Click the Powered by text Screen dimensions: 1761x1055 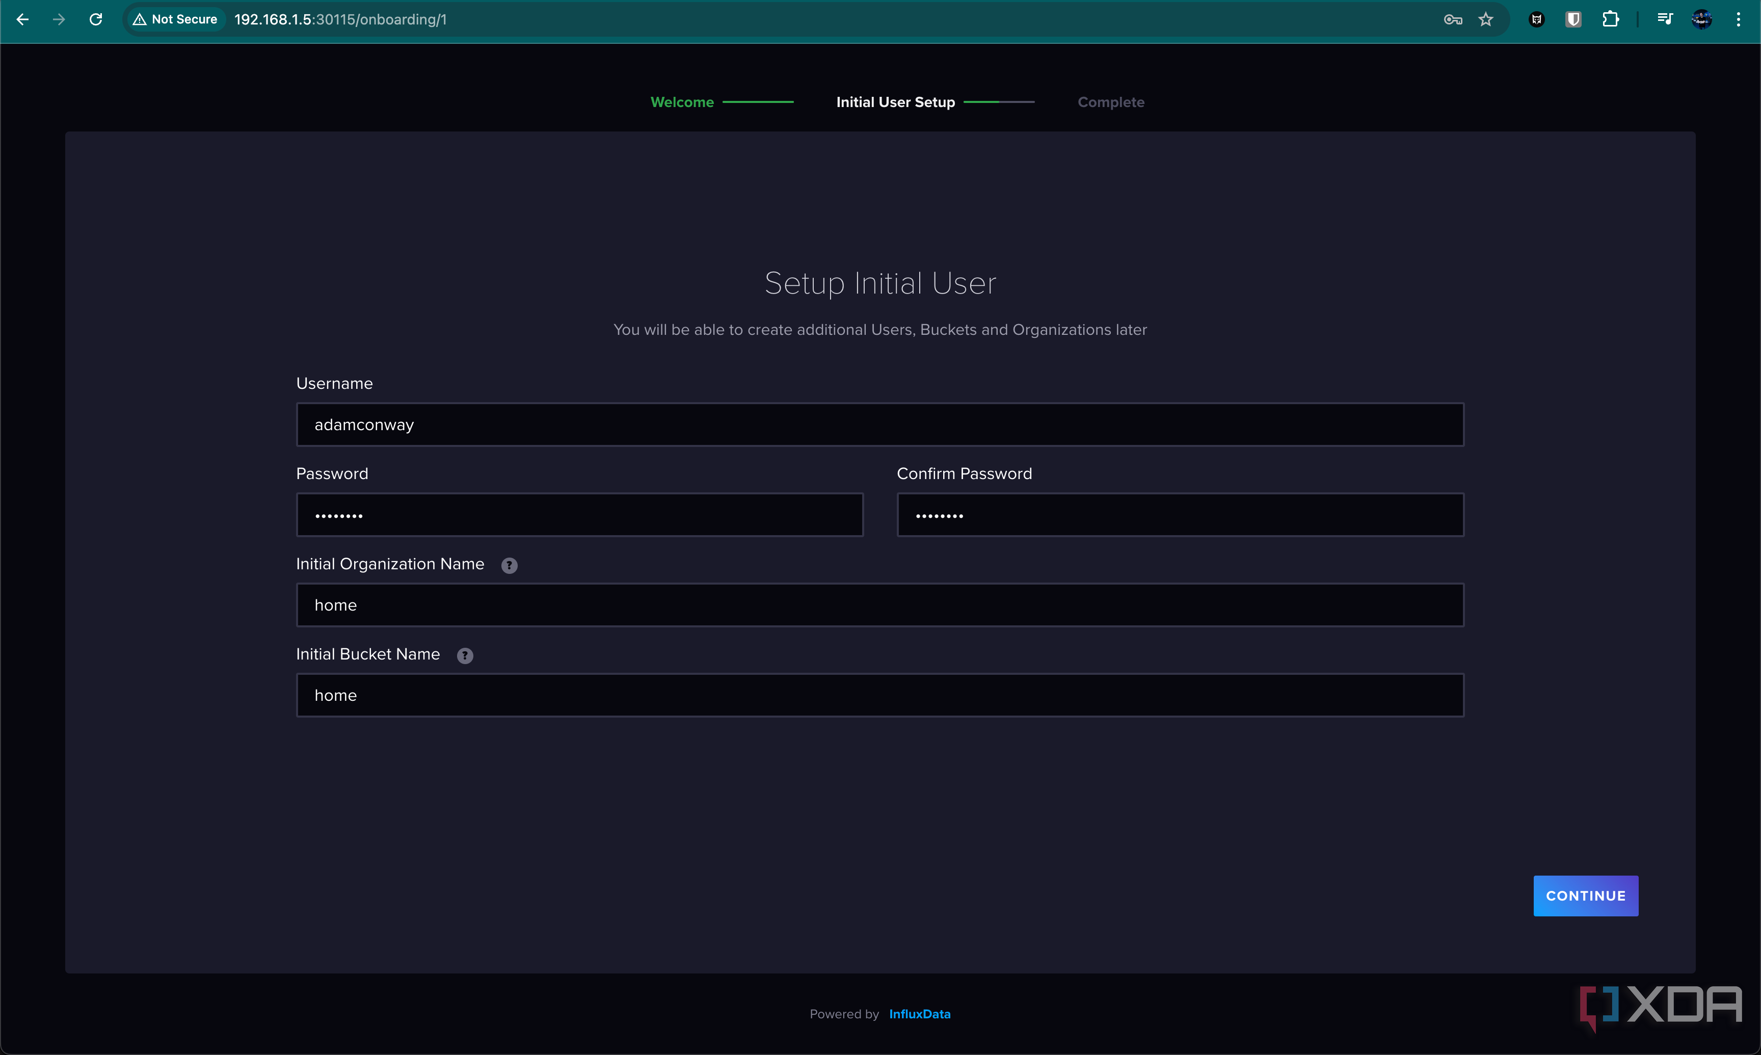click(x=844, y=1014)
